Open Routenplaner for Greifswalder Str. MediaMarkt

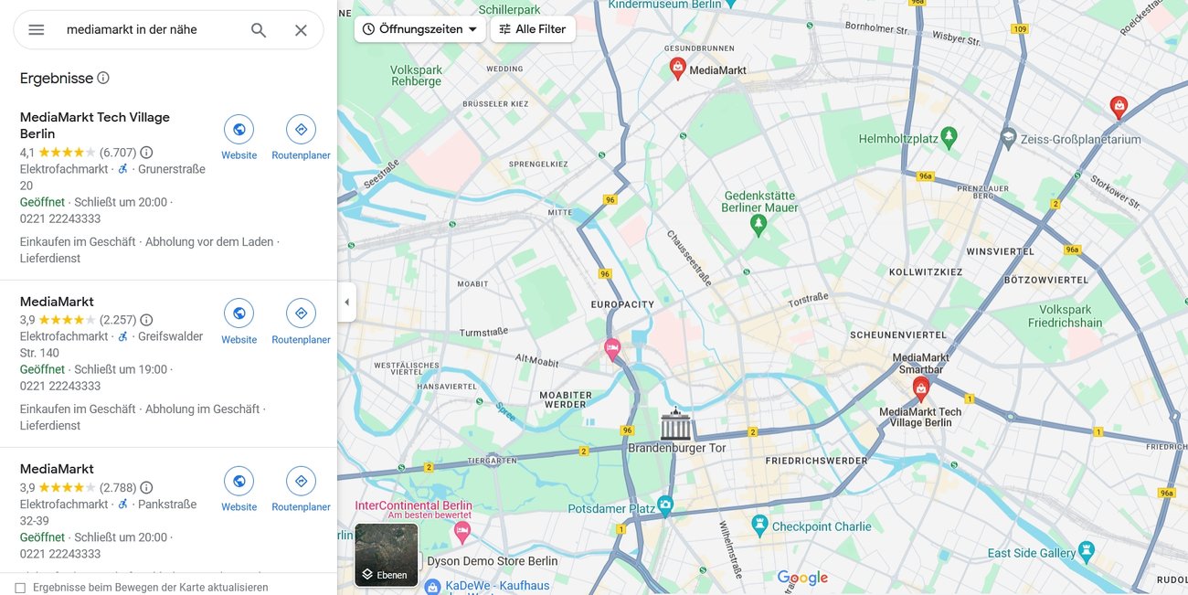coord(301,322)
